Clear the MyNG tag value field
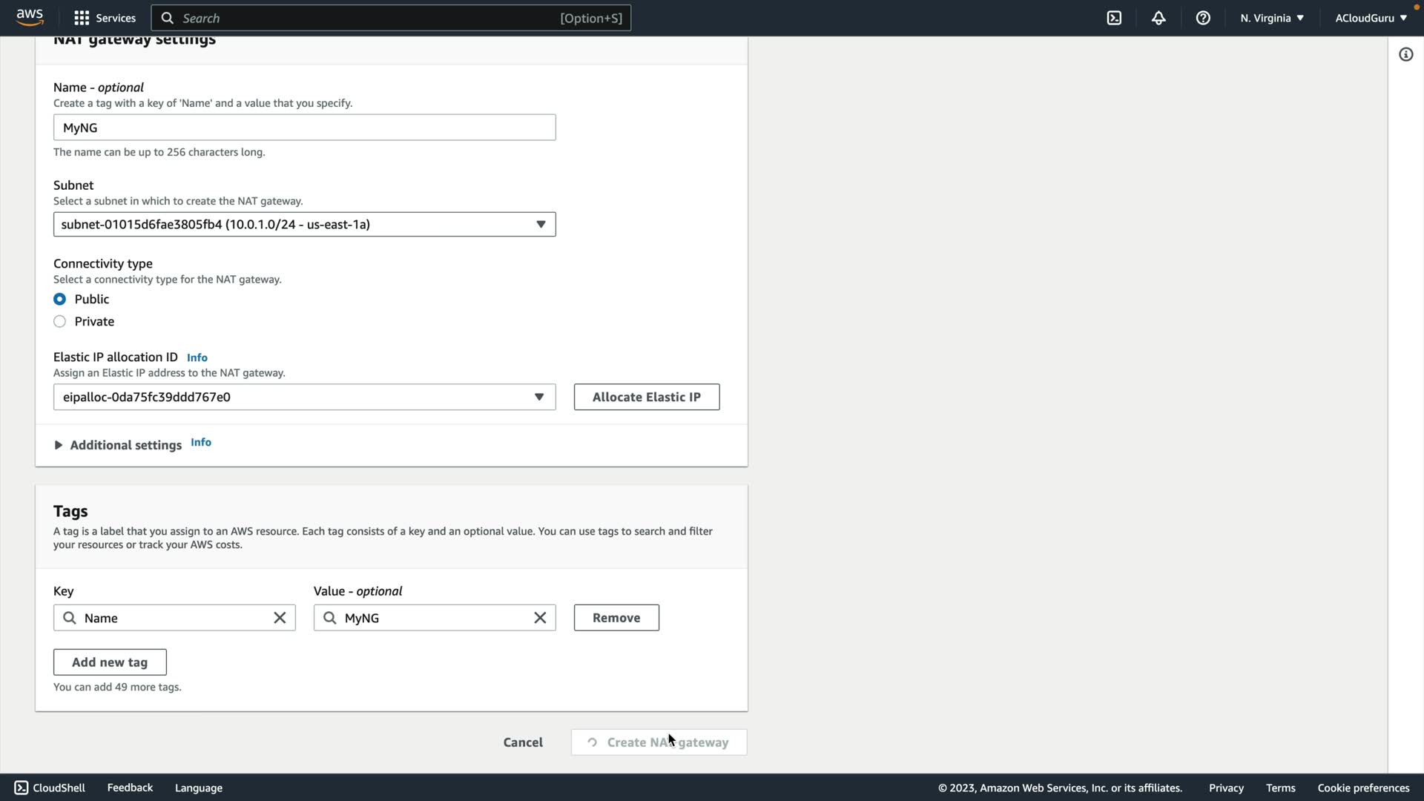The width and height of the screenshot is (1424, 801). pyautogui.click(x=540, y=618)
